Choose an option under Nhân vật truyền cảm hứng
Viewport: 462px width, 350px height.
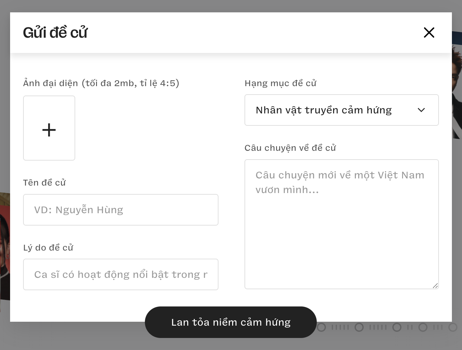pyautogui.click(x=341, y=110)
